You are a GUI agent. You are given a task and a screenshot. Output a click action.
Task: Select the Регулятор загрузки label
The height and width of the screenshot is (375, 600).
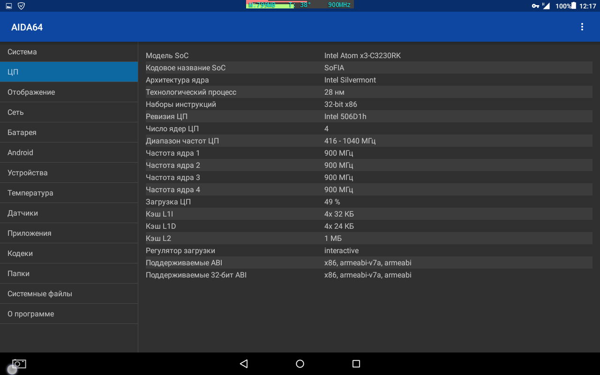click(x=180, y=251)
